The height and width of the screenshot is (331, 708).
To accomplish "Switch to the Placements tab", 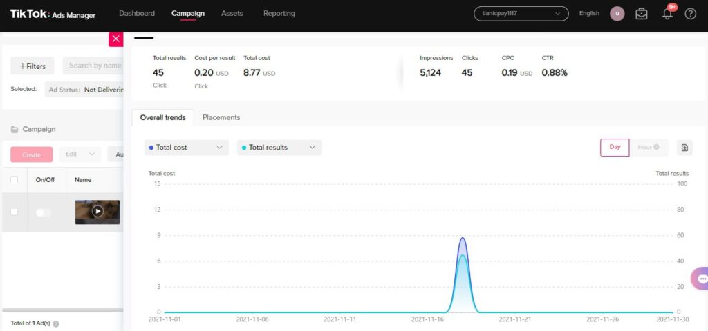I will (221, 117).
